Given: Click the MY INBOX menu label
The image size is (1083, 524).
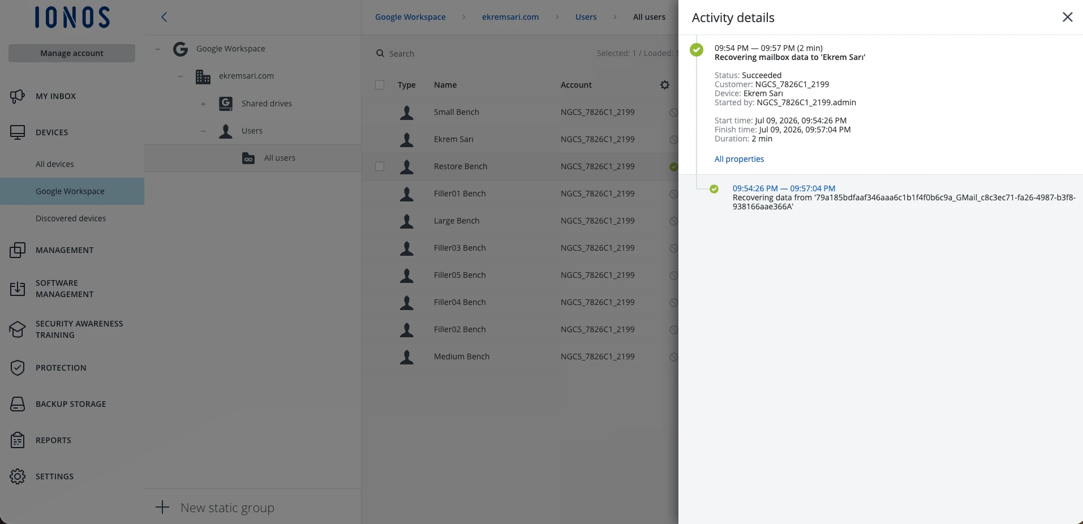Looking at the screenshot, I should [x=55, y=96].
